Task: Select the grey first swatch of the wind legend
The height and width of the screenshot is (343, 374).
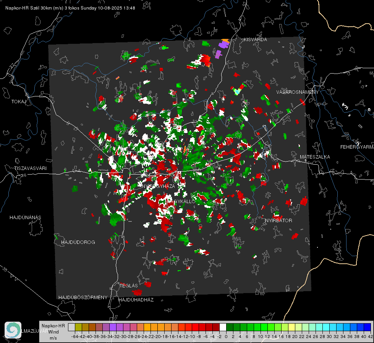Action: coord(71,327)
